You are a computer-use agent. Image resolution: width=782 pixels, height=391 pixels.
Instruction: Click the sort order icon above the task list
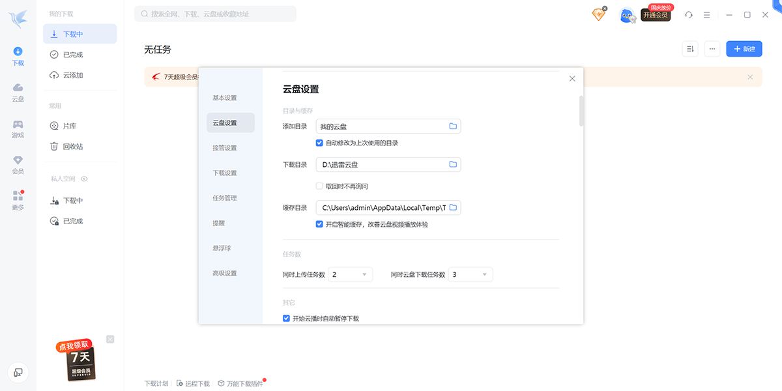[689, 49]
